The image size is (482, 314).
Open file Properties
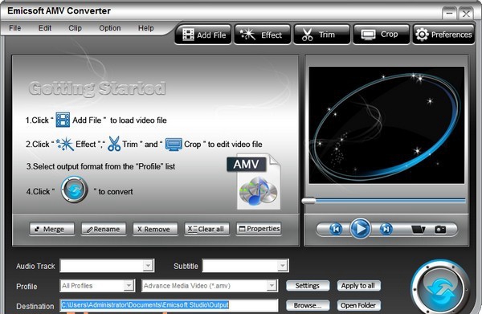pyautogui.click(x=259, y=229)
